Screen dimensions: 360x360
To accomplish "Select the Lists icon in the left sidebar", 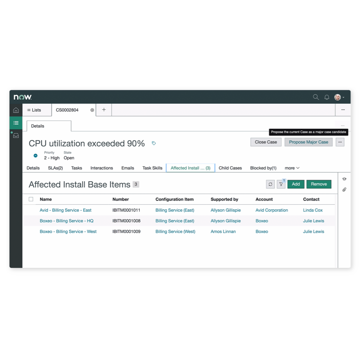I will coord(15,123).
